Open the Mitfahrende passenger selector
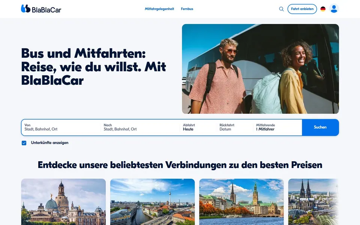360x225 pixels. [x=277, y=127]
